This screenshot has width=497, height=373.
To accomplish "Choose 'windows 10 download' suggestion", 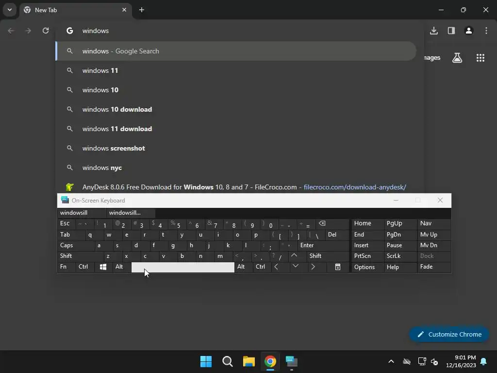I will point(236,109).
